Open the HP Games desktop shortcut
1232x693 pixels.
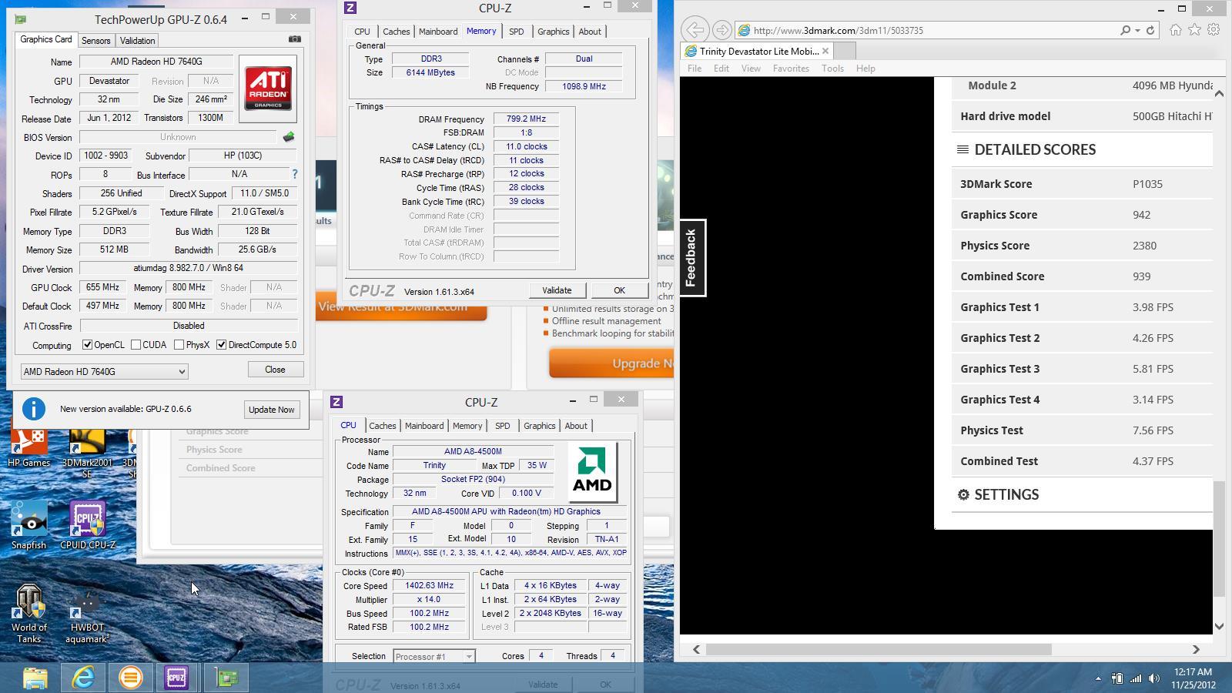29,449
